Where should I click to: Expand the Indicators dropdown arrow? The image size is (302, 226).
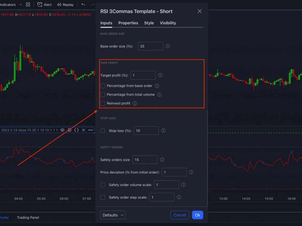[x=21, y=5]
